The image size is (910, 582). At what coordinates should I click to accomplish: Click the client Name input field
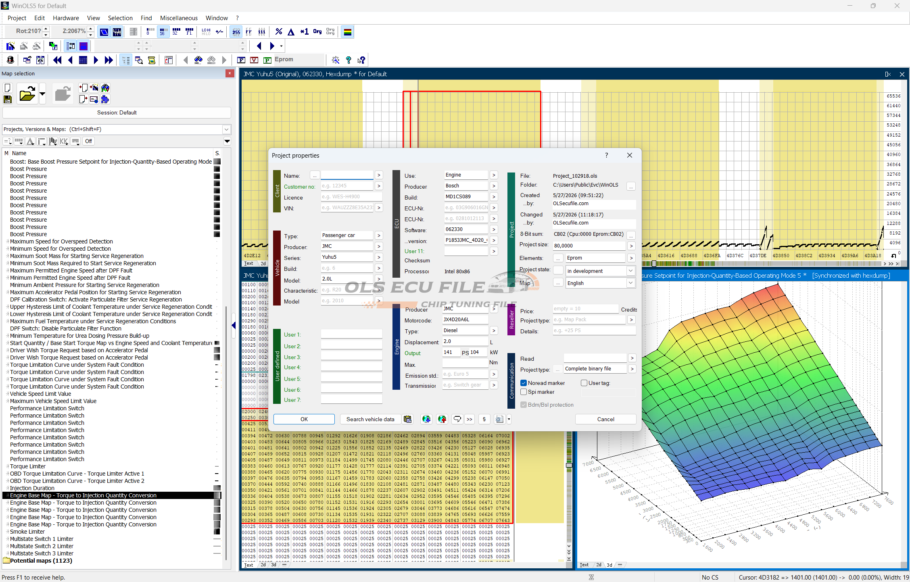(x=347, y=175)
